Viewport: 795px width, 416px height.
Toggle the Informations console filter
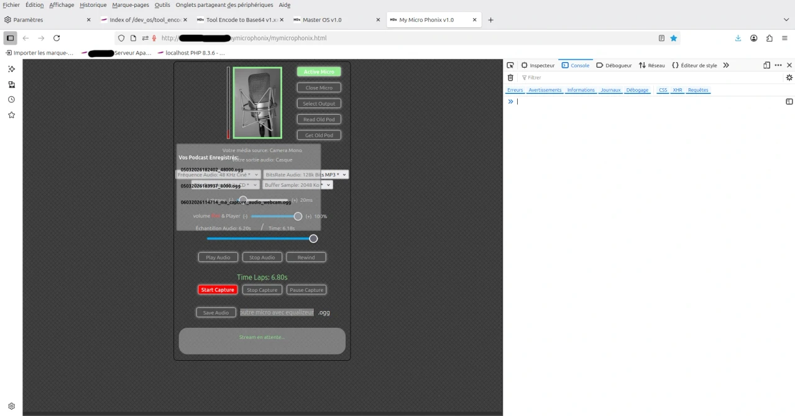point(581,90)
